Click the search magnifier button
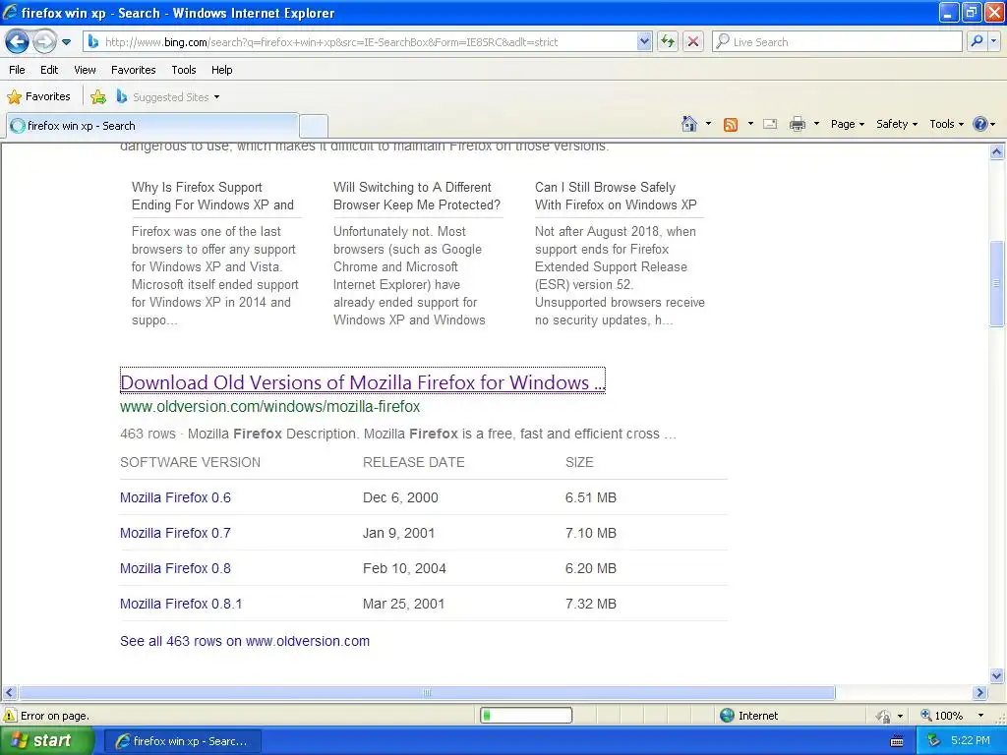Viewport: 1007px width, 755px height. [977, 41]
